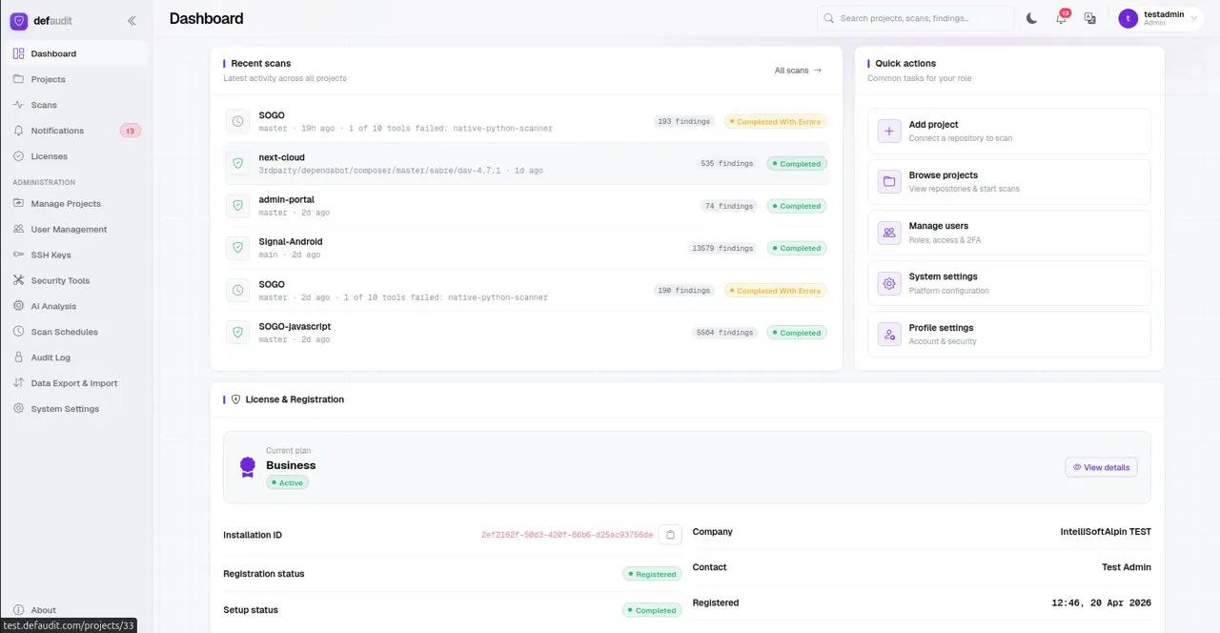Click the shield icon on SOGO-javascript row
The height and width of the screenshot is (633, 1220).
pyautogui.click(x=237, y=332)
